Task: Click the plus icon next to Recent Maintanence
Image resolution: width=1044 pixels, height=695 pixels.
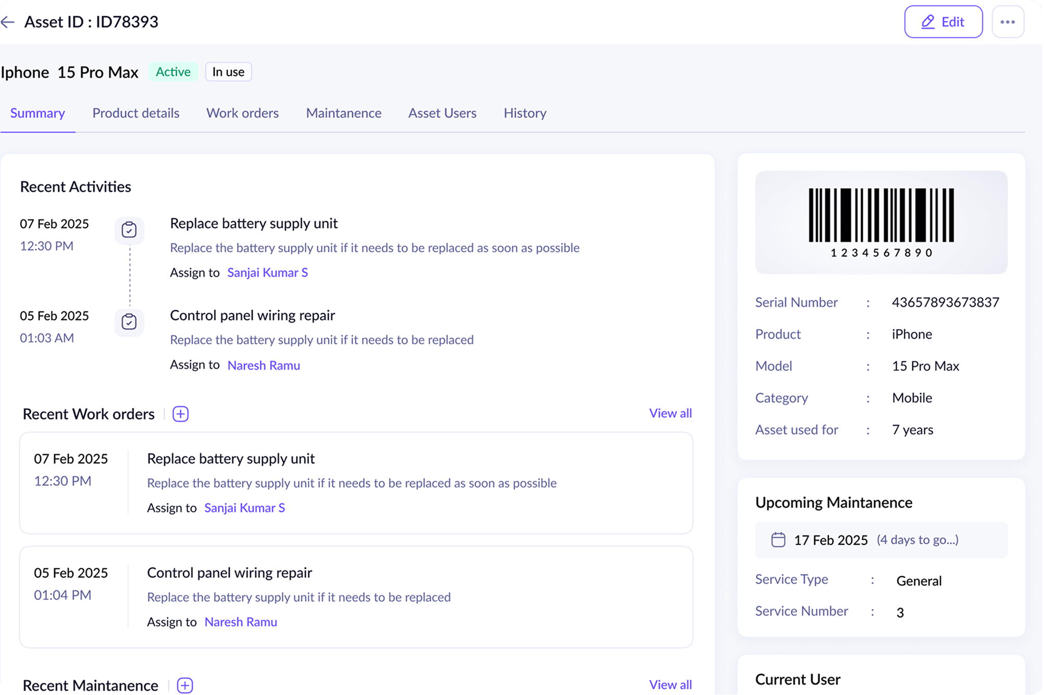Action: pos(185,685)
